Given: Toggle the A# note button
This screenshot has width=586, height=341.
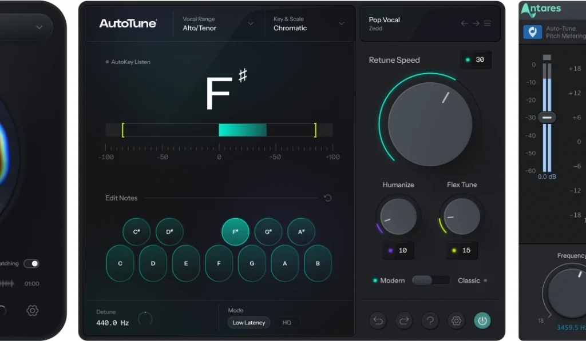Looking at the screenshot, I should 301,232.
